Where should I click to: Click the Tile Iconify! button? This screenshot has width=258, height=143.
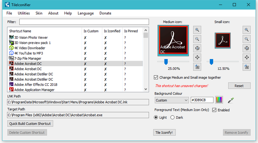[x=164, y=132]
